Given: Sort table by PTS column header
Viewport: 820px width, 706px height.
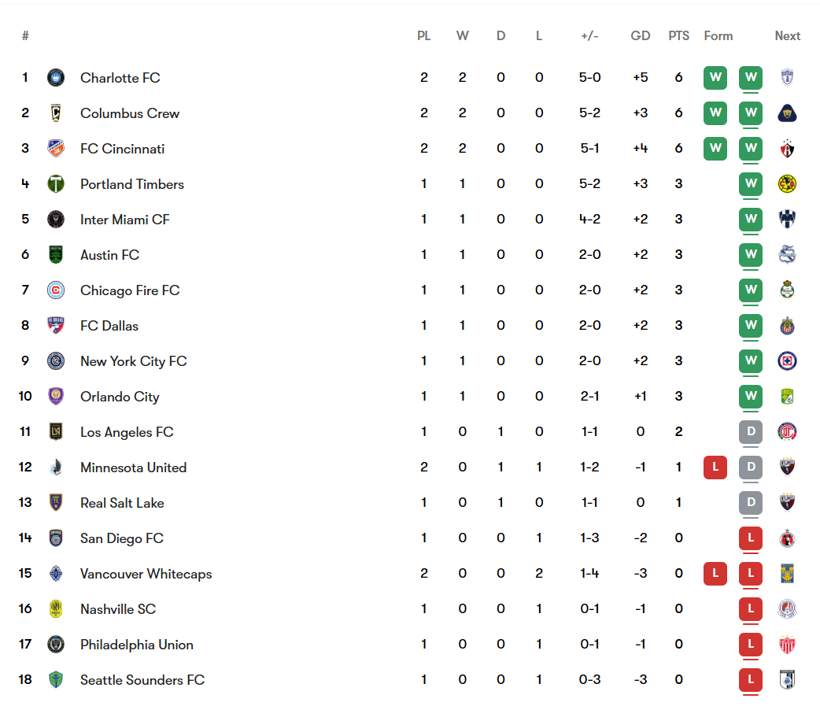Looking at the screenshot, I should [678, 36].
